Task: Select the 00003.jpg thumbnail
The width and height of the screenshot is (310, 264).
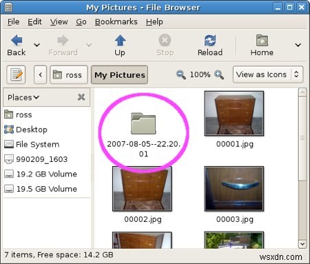Action: tap(234, 189)
